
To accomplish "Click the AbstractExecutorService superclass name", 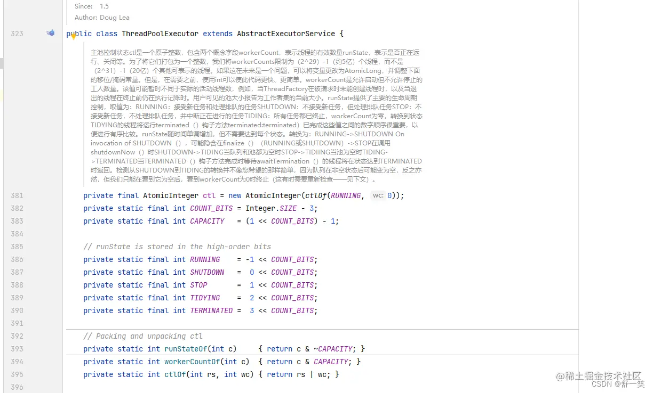I will (286, 34).
